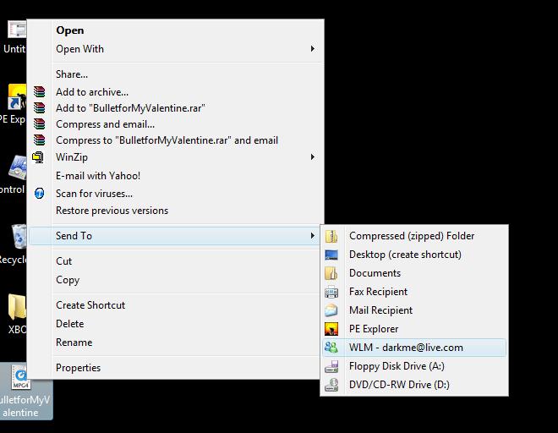Select the Compressed (zipped) Folder icon
Viewport: 558px width, 433px height.
coord(332,237)
